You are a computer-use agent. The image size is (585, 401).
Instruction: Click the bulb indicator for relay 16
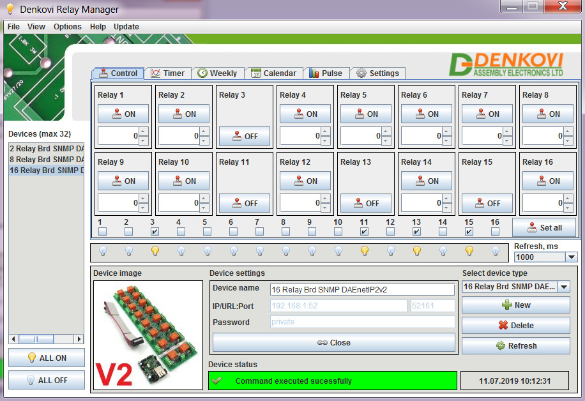[x=496, y=251]
